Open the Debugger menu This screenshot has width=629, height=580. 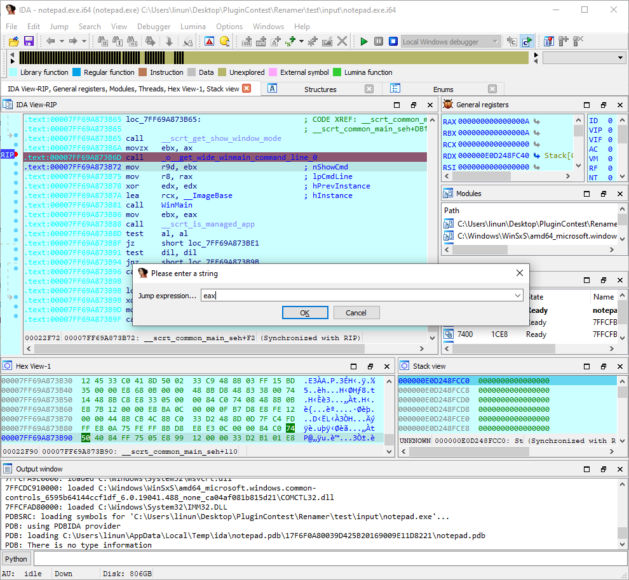(154, 27)
